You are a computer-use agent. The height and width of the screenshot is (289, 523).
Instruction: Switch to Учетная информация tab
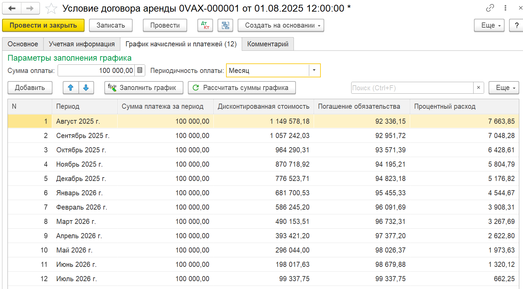[x=81, y=44]
